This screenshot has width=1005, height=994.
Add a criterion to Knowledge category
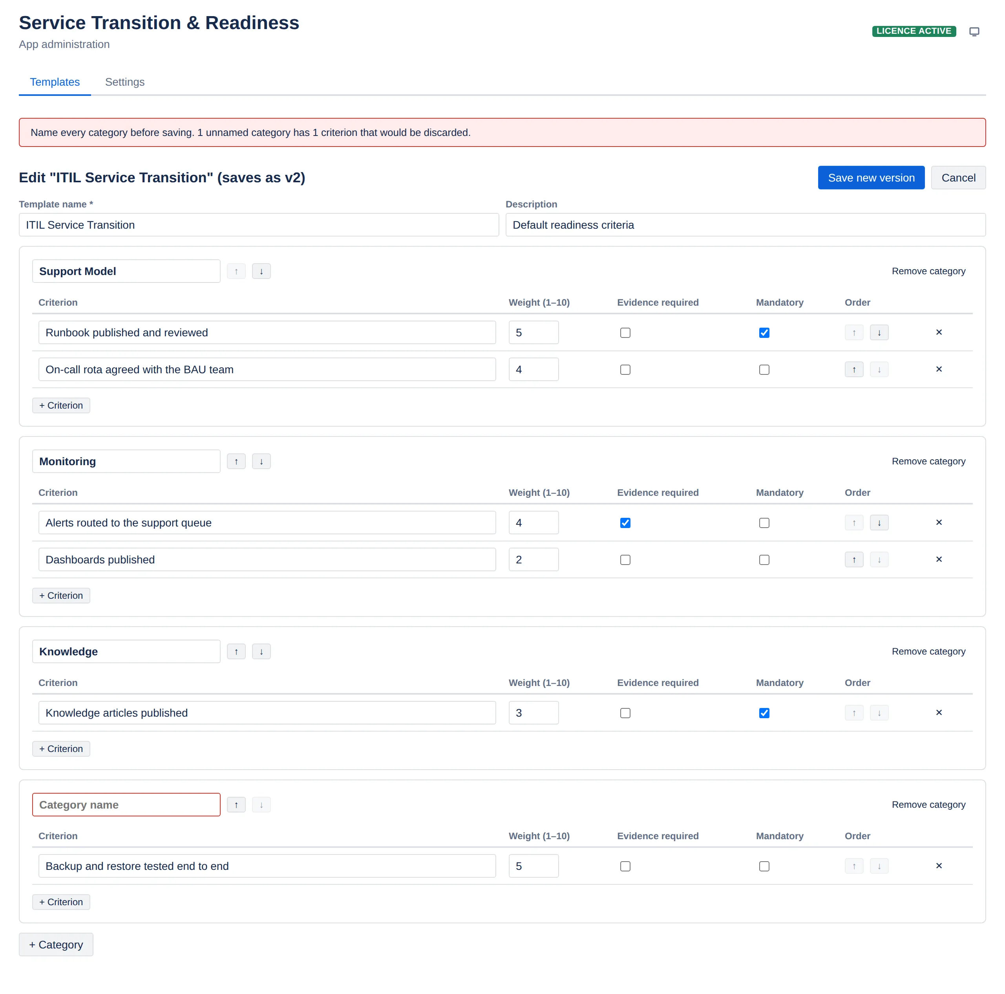(x=61, y=749)
